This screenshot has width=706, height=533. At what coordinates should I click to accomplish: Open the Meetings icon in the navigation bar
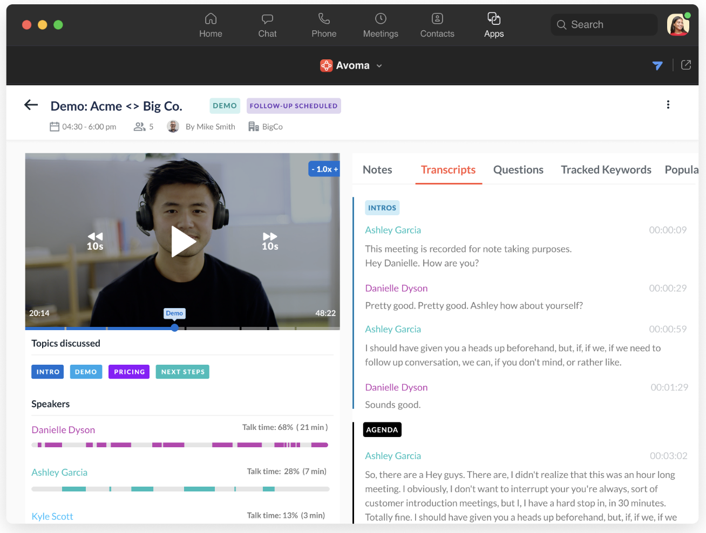[381, 24]
